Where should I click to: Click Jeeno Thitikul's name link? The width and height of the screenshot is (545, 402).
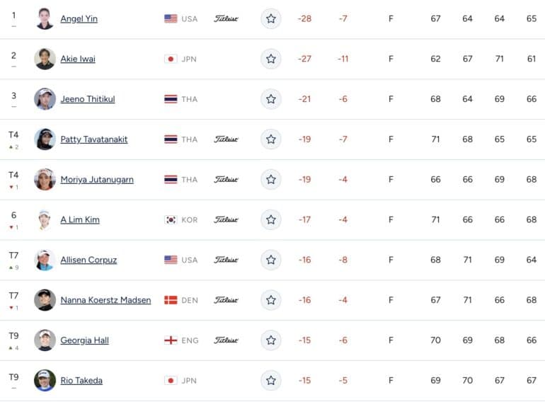pyautogui.click(x=88, y=99)
